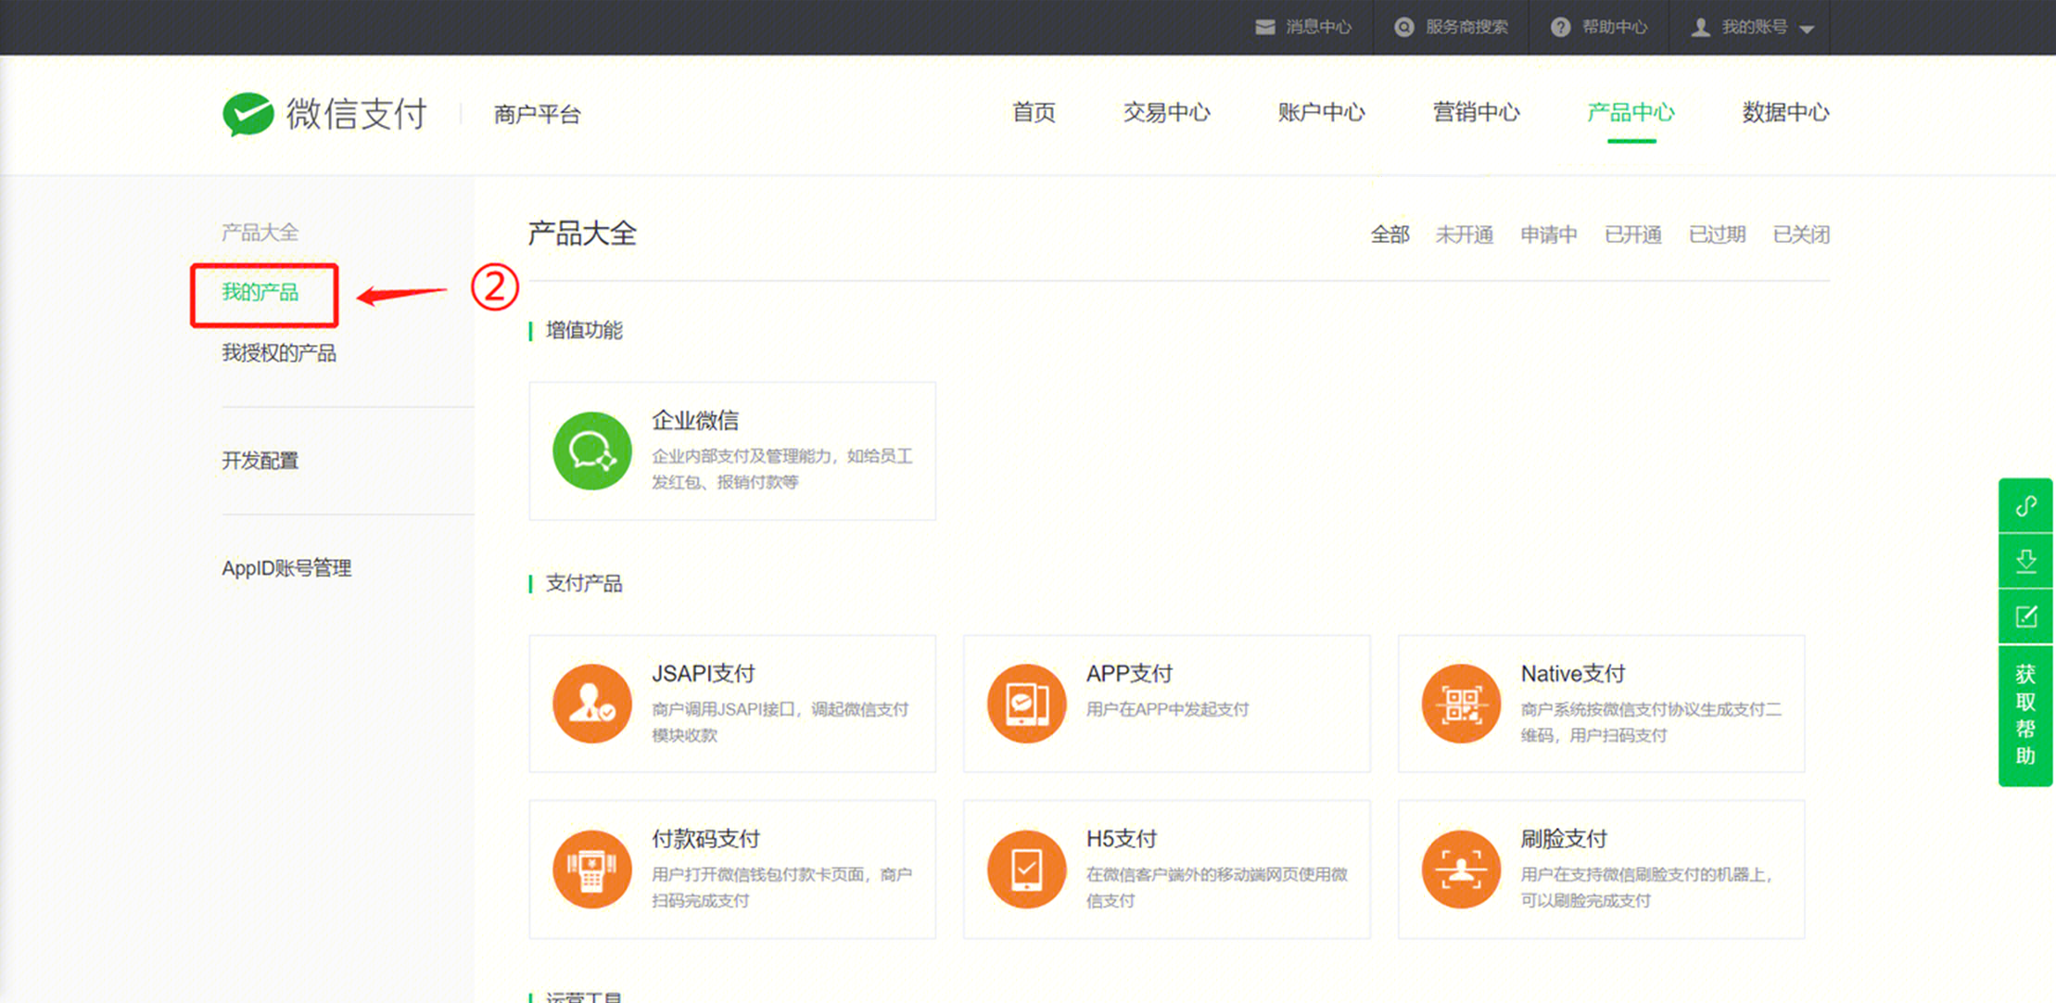
Task: Open the APP支付 orange icon
Action: click(1026, 704)
